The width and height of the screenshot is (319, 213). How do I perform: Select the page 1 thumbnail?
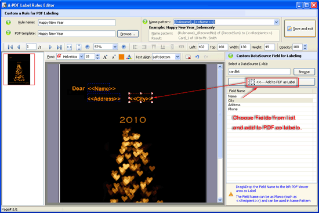pos(19,69)
